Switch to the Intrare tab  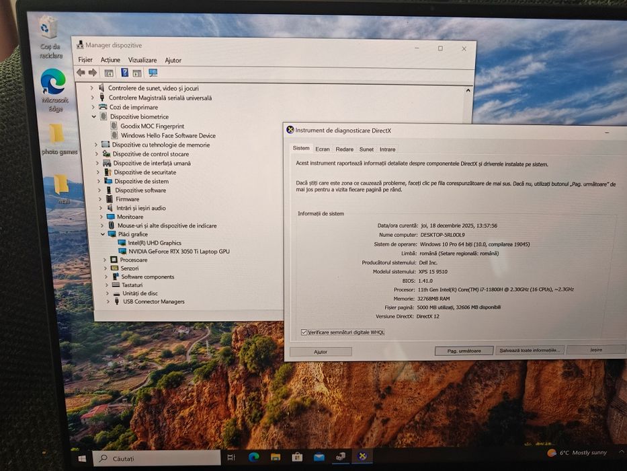point(388,149)
